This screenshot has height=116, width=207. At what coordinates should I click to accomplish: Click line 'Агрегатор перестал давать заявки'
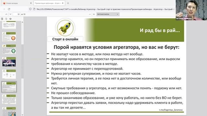[x=117, y=105]
